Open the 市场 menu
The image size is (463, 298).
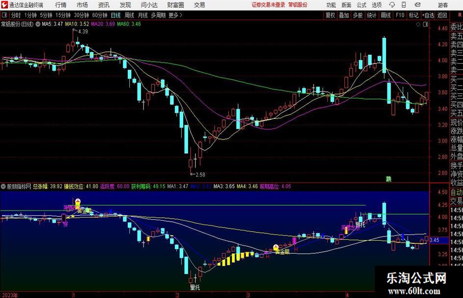(x=82, y=5)
